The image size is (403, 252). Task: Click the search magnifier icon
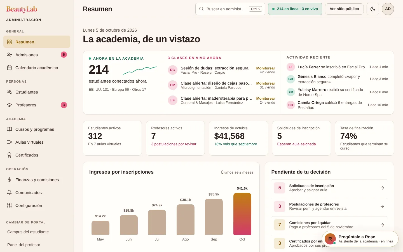pyautogui.click(x=201, y=9)
